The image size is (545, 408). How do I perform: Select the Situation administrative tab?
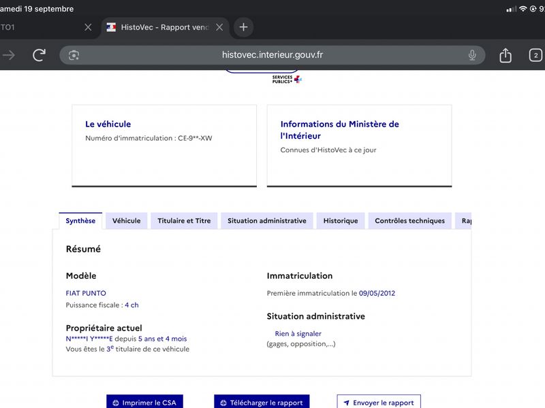point(267,220)
